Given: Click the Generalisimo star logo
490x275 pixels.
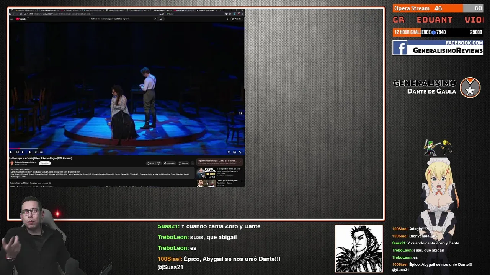Looking at the screenshot, I should click(x=470, y=87).
